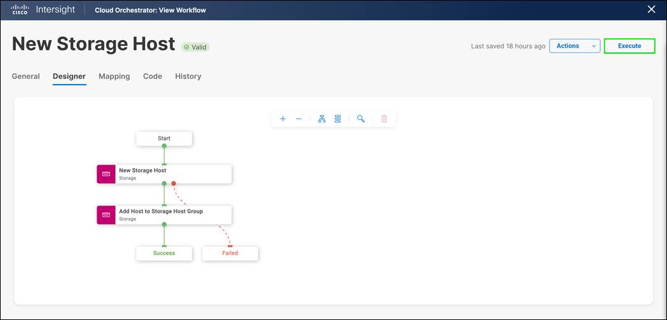The image size is (667, 320).
Task: Click the Intersight product name
Action: coord(56,10)
